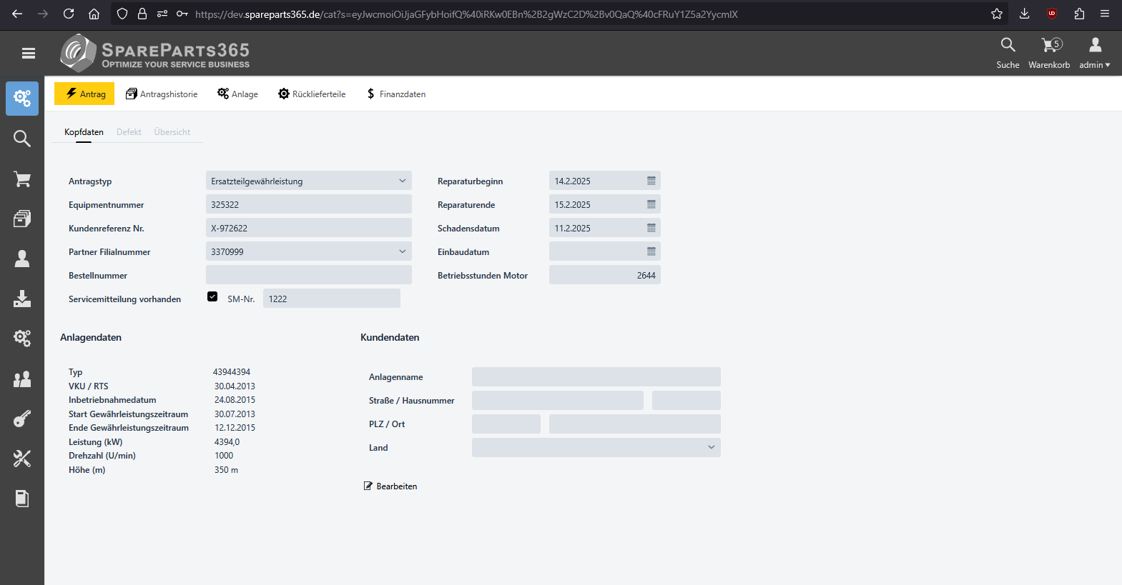Open the Rücklieferteile tab
The width and height of the screenshot is (1122, 585).
pos(312,94)
